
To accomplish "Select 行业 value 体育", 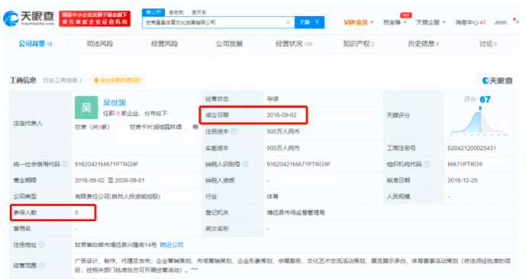I will point(273,196).
